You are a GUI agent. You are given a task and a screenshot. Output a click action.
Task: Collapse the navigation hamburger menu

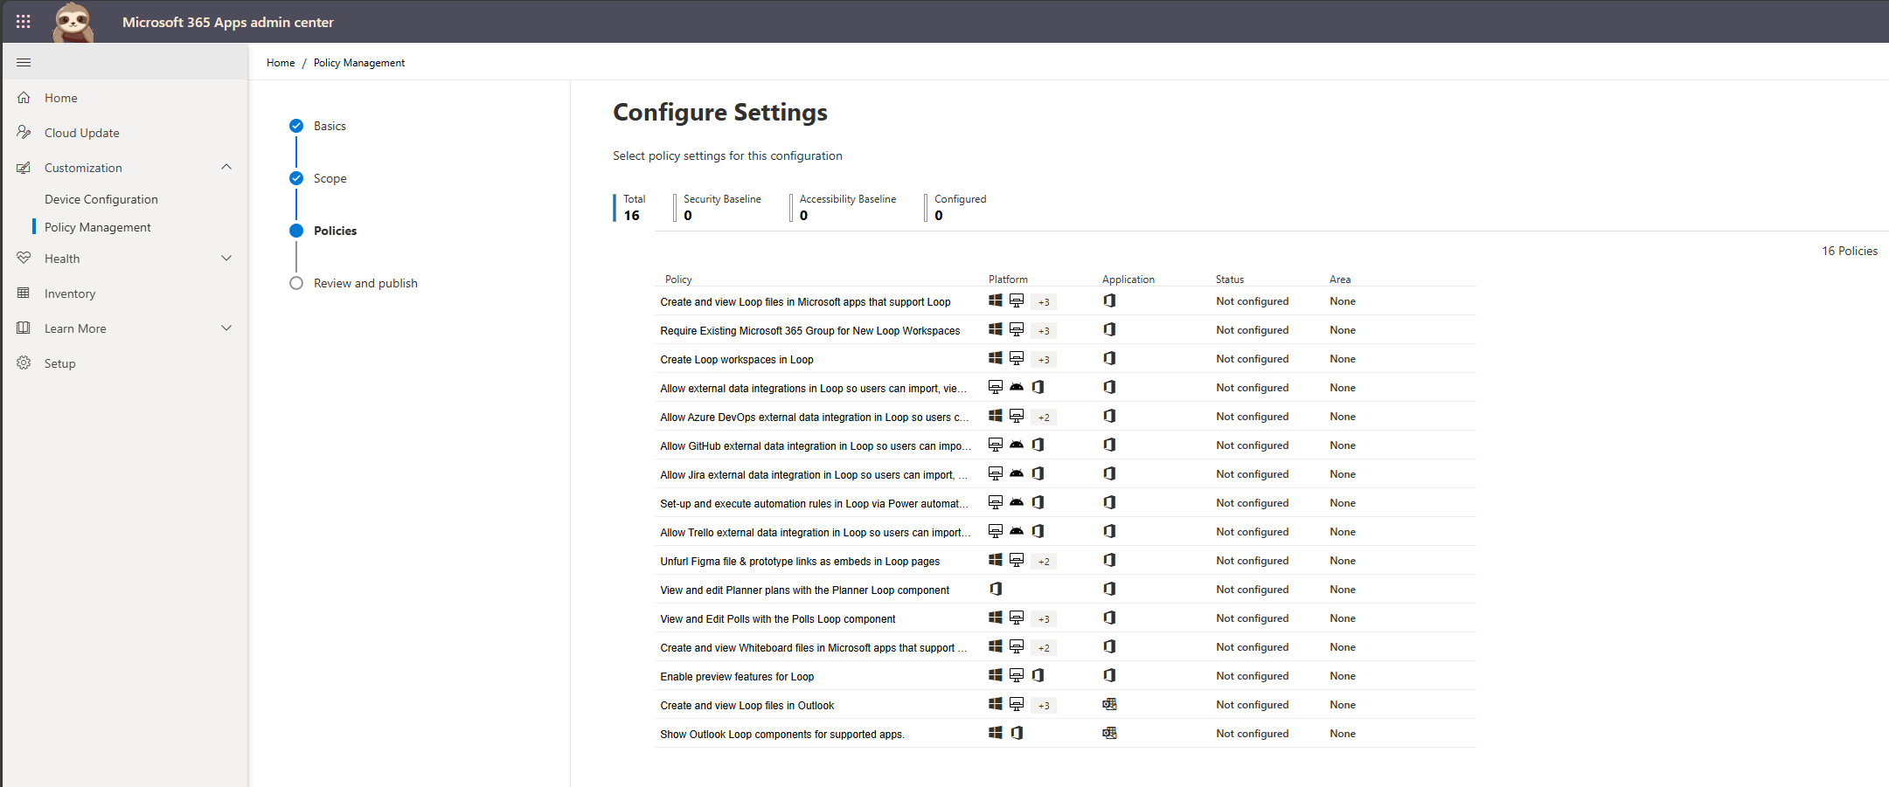[24, 63]
